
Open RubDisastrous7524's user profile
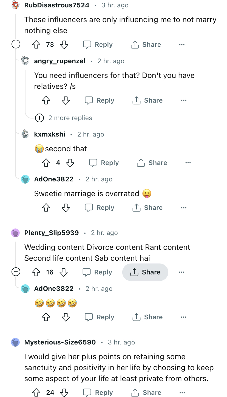click(57, 5)
